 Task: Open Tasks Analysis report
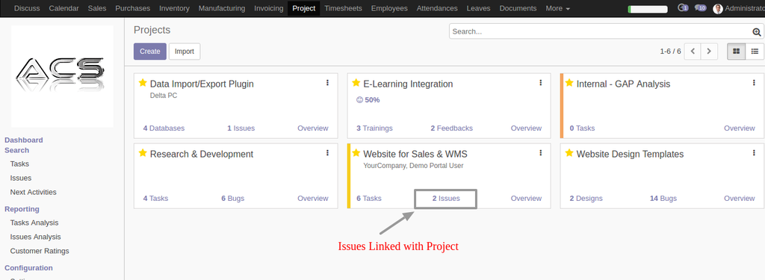tap(34, 223)
